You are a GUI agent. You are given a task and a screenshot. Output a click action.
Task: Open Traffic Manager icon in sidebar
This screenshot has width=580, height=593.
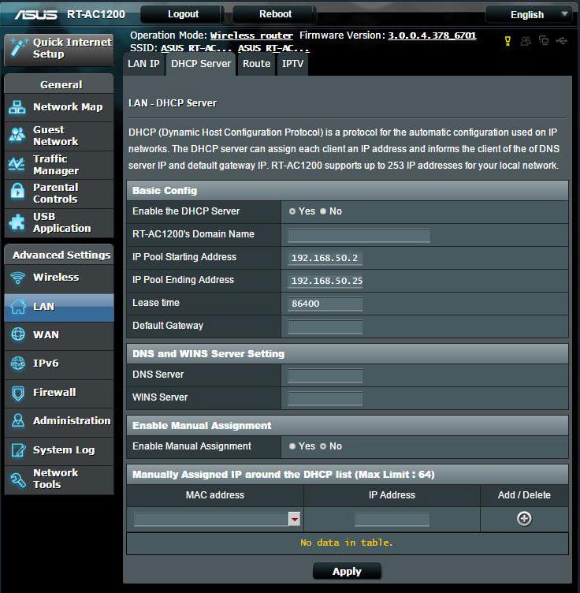pyautogui.click(x=17, y=164)
